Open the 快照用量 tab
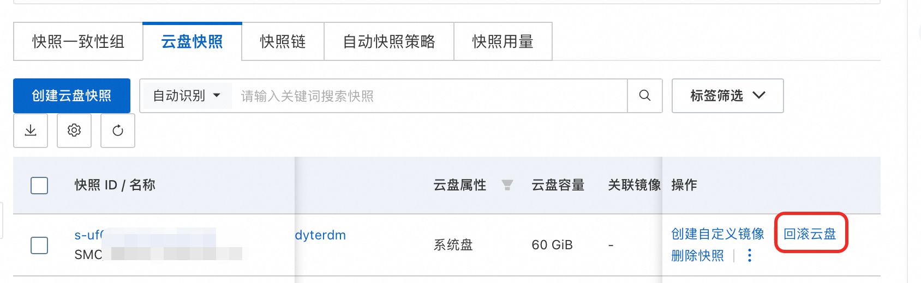 click(503, 41)
